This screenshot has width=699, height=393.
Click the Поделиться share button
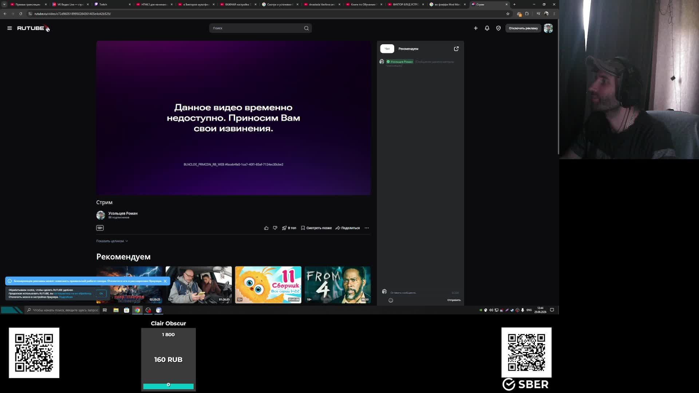tap(348, 228)
